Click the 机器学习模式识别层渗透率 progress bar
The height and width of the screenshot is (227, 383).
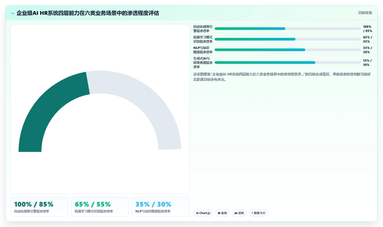[288, 39]
